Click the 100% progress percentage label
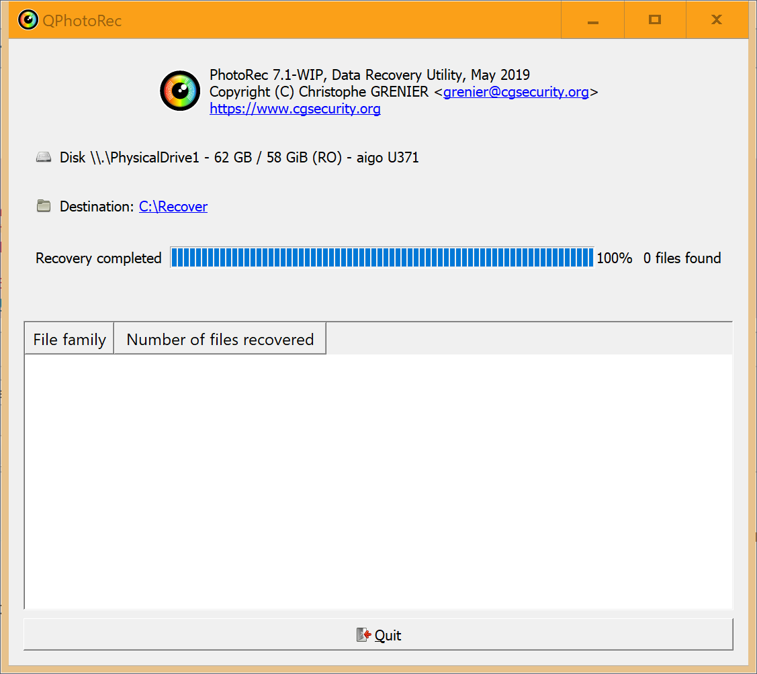 [x=614, y=258]
